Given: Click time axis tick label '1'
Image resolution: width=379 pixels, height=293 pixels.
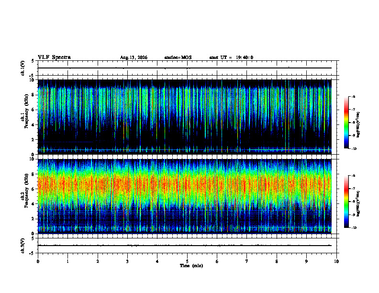Looking at the screenshot, I should pyautogui.click(x=67, y=261).
